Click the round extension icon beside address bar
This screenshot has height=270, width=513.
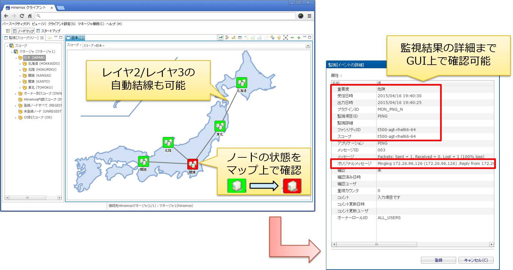301,16
